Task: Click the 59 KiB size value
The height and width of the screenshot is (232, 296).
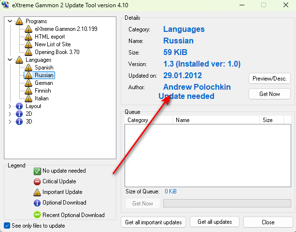Action: pos(175,52)
